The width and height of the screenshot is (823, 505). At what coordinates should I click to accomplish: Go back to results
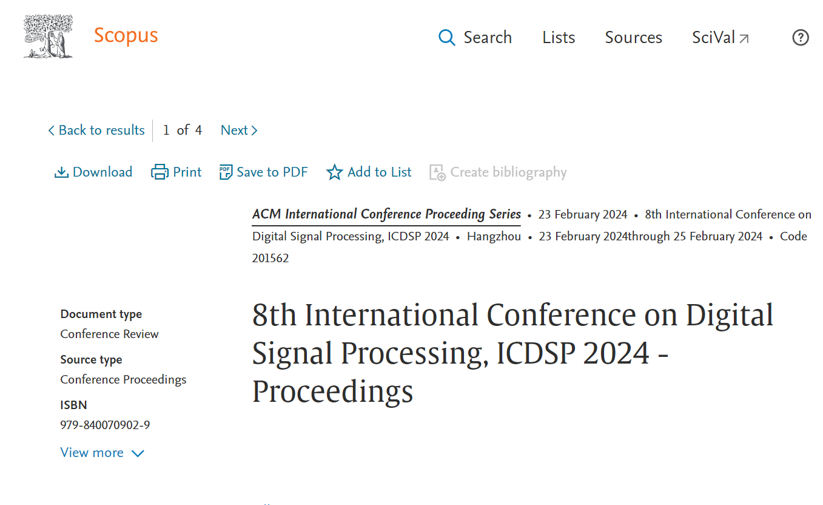coord(96,130)
